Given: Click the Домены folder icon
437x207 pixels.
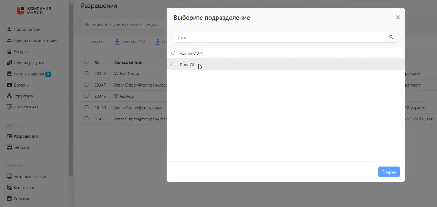Looking at the screenshot, I should [x=9, y=85].
